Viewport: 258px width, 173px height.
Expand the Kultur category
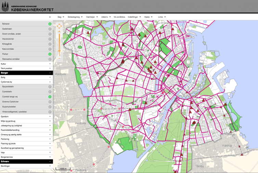(26, 64)
